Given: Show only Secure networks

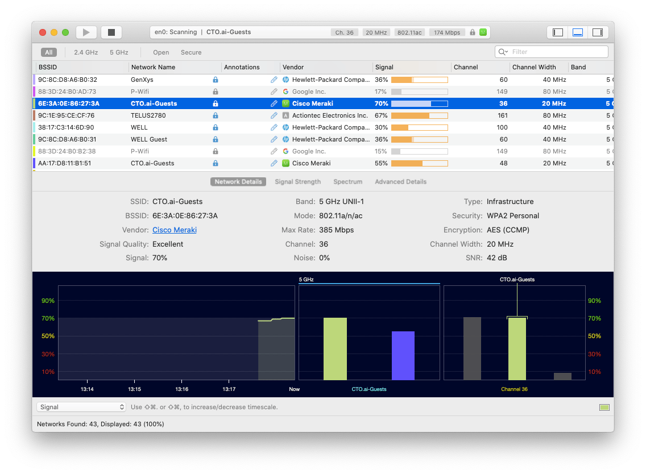Looking at the screenshot, I should point(191,52).
